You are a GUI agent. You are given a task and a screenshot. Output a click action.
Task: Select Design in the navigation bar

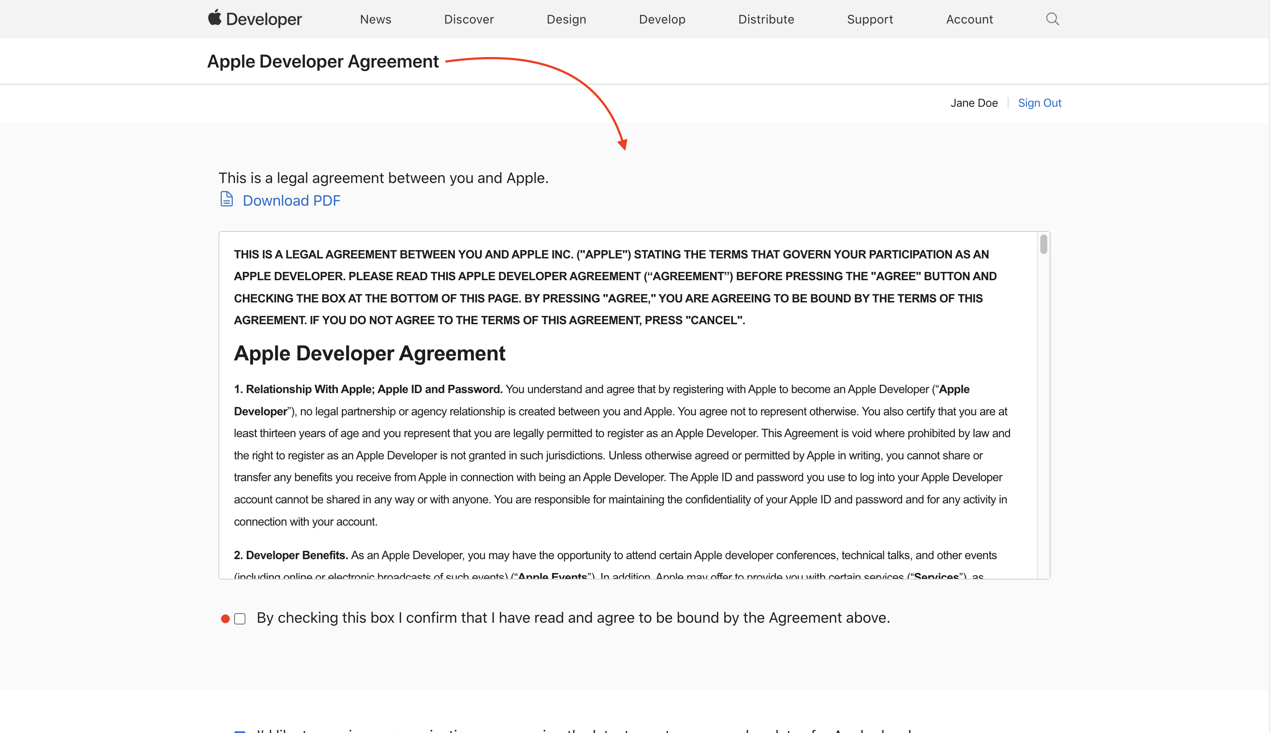point(566,19)
